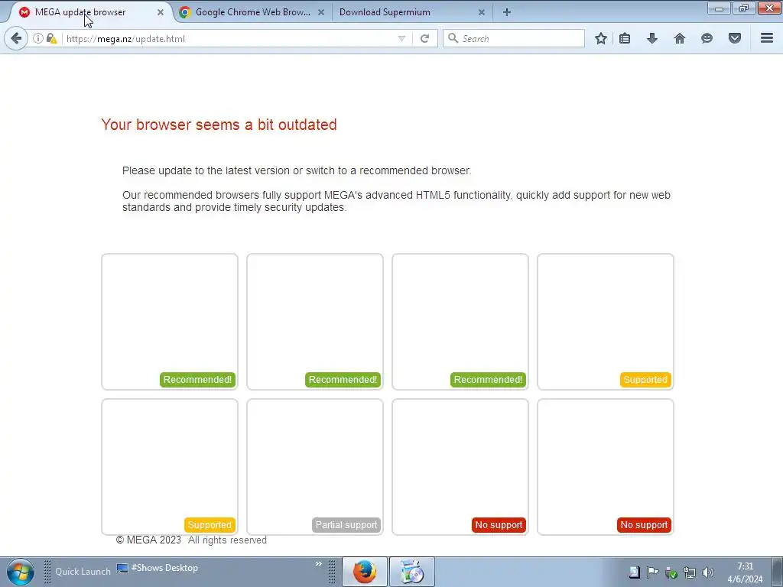Image resolution: width=783 pixels, height=587 pixels.
Task: Open the taskbar clock showing 7:31
Action: click(745, 572)
